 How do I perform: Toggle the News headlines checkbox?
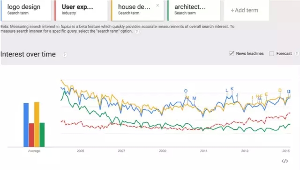(232, 54)
